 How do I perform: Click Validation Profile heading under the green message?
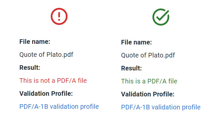coord(148,94)
